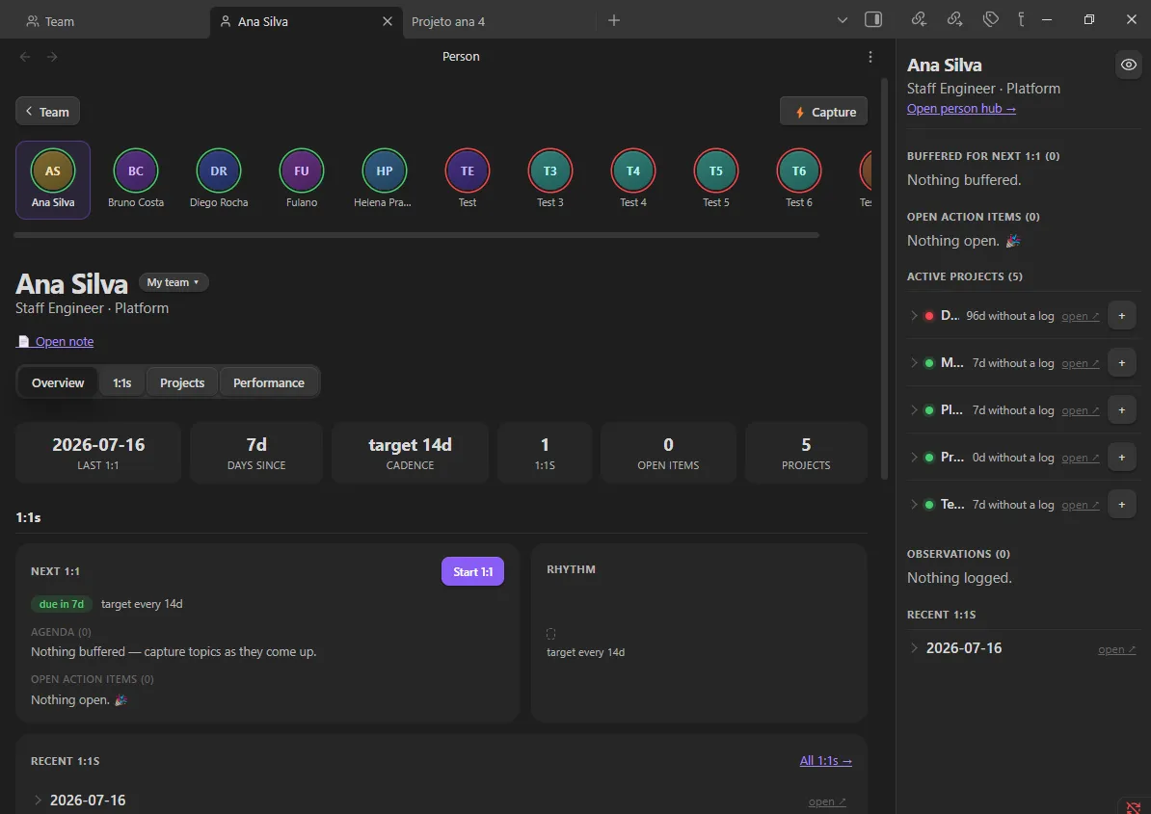The image size is (1151, 814).
Task: Click the due in 7d badge
Action: coord(62,604)
